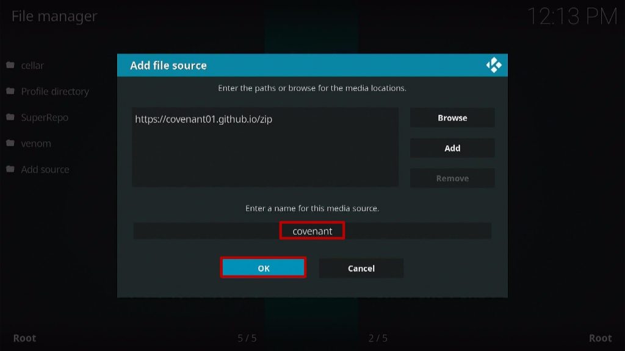The width and height of the screenshot is (625, 351).
Task: Select the SuperRepo source
Action: pos(45,118)
